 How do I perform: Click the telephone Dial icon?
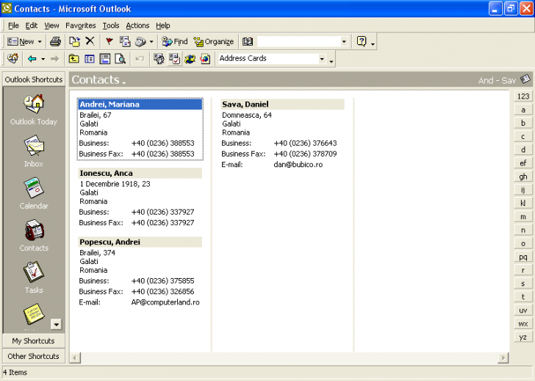140,42
